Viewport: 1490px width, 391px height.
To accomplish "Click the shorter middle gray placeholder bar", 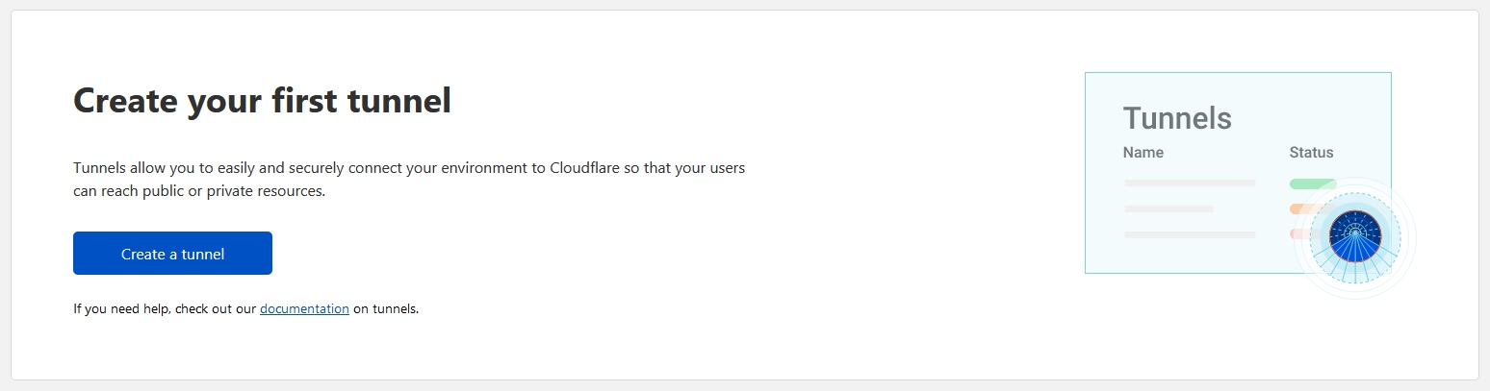I will (x=1168, y=208).
